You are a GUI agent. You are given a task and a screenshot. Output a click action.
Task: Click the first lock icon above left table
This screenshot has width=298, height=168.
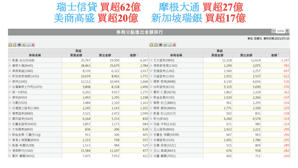click(x=10, y=45)
